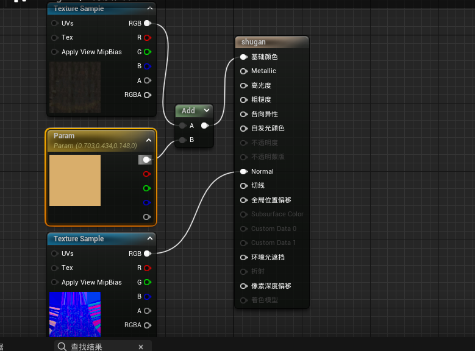This screenshot has width=475, height=351.
Task: Select the orange Param color swatch
Action: [75, 180]
